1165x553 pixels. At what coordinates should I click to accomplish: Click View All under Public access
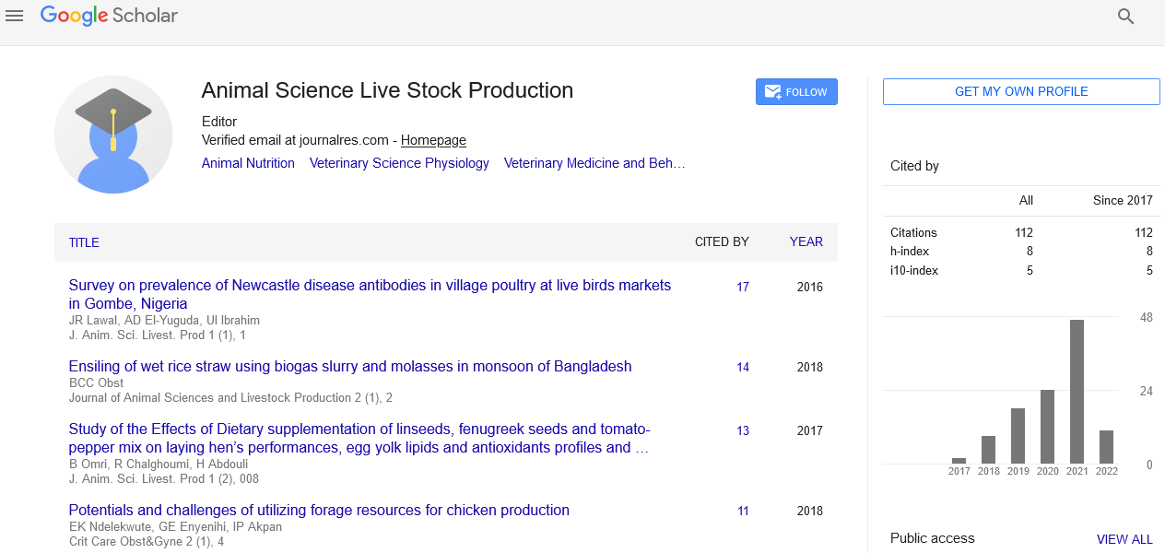1124,539
